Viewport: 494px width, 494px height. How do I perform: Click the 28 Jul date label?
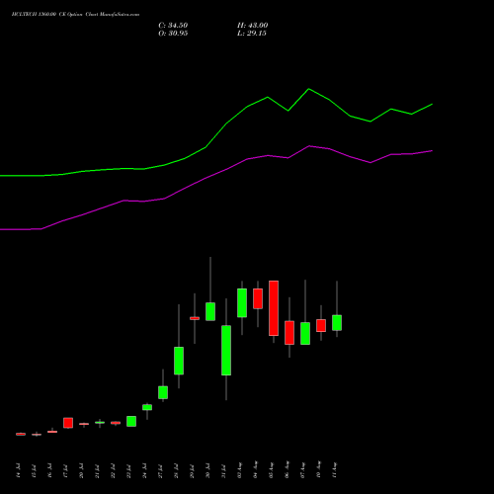pyautogui.click(x=176, y=470)
